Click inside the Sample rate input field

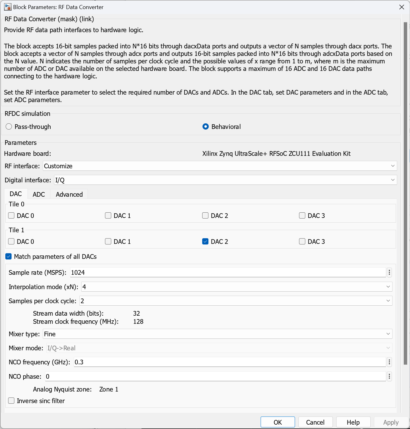point(187,272)
